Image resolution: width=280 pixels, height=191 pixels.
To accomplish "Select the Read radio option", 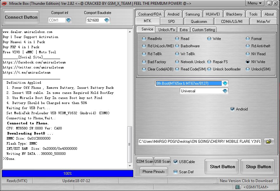I will 177,39.
